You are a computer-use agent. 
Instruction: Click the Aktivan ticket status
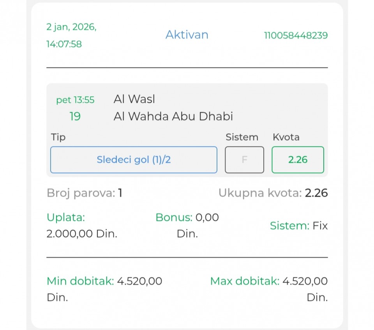[x=187, y=35]
